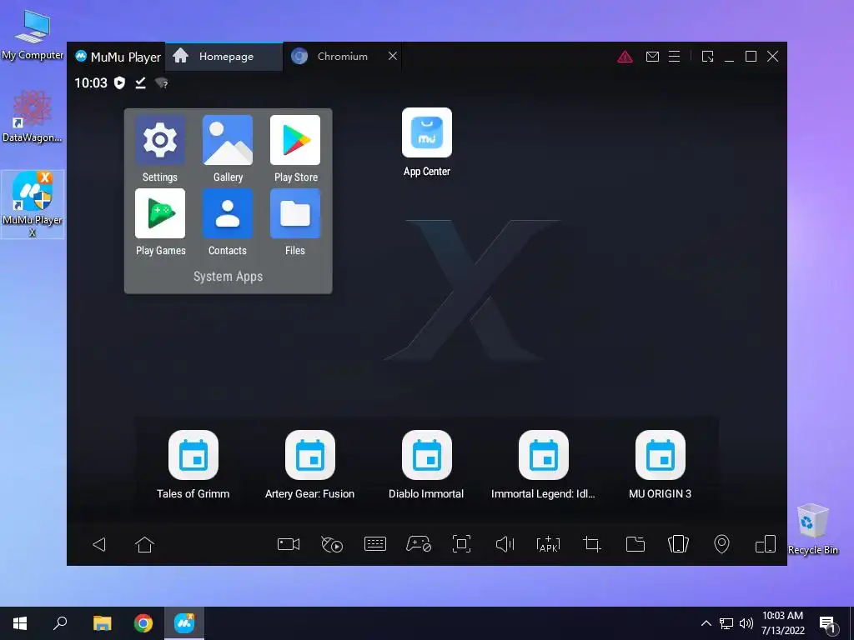Screen dimensions: 854x640
Task: Click the 10:03 time in Android status bar
Action: tap(91, 83)
